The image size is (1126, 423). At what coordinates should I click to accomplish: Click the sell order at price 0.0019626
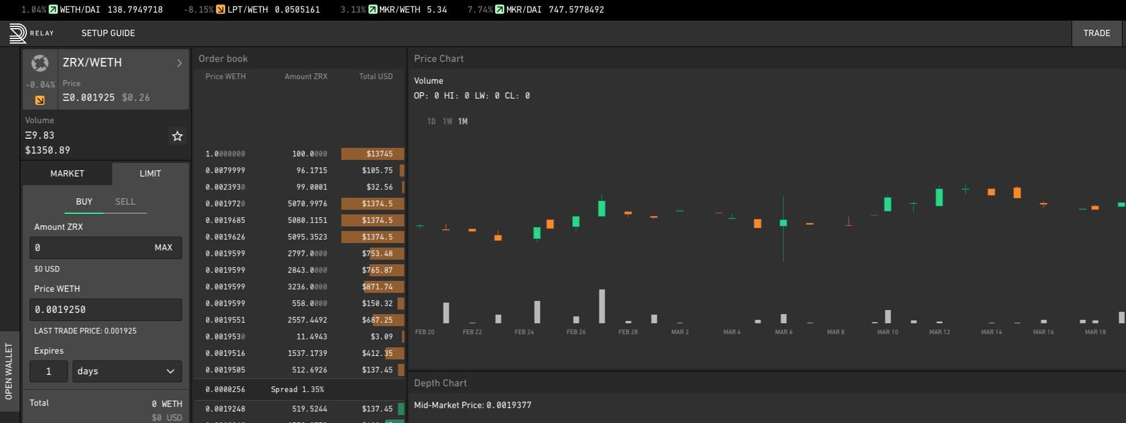coord(299,237)
